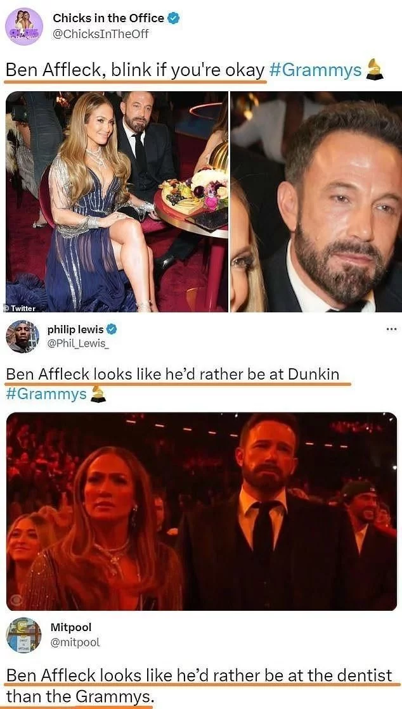The image size is (402, 709).
Task: Open the #Grammys hashtag in first tweet
Action: [316, 70]
